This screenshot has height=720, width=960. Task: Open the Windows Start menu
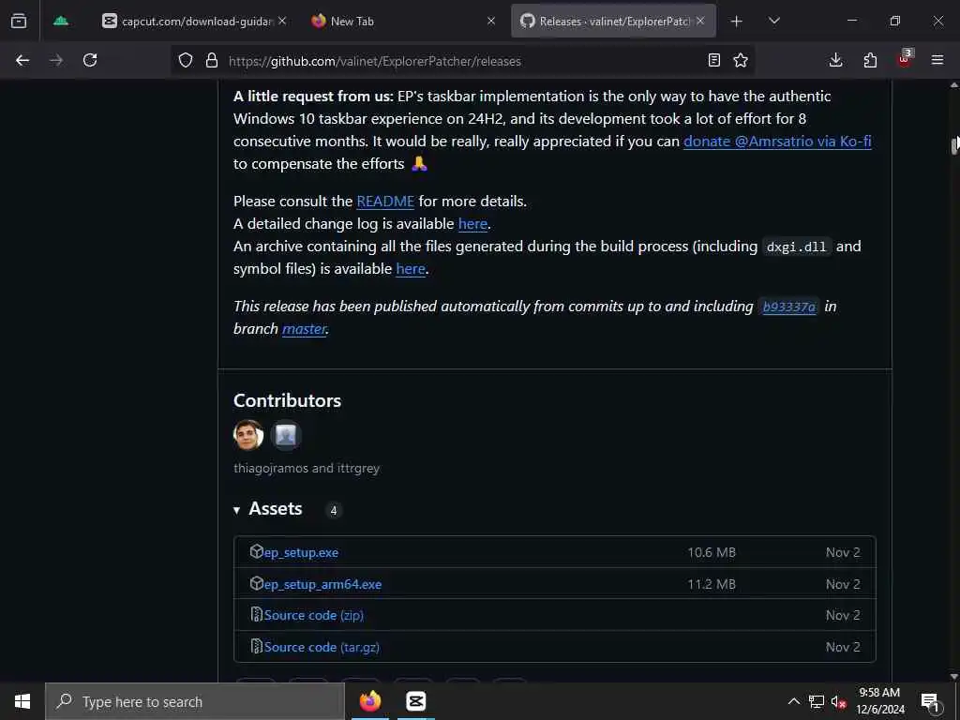click(22, 701)
